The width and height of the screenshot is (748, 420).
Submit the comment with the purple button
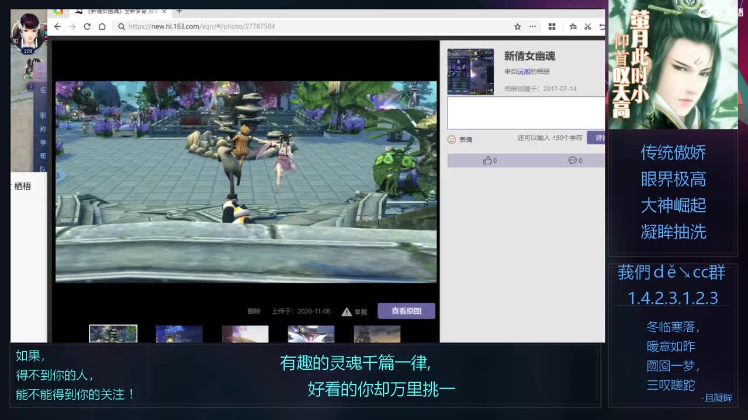click(x=597, y=138)
